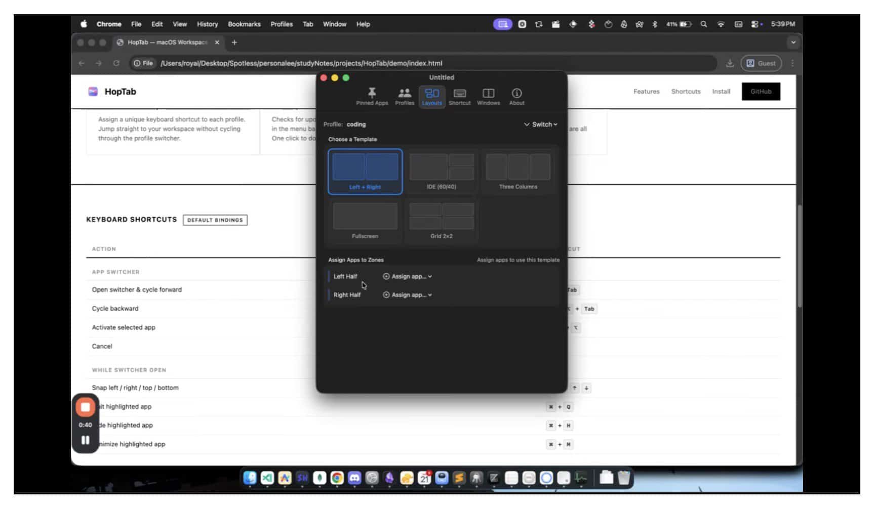Open the Bookmarks menu in menu bar

pyautogui.click(x=244, y=24)
